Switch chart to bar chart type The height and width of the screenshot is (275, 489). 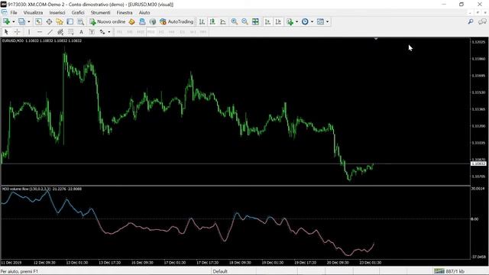202,21
